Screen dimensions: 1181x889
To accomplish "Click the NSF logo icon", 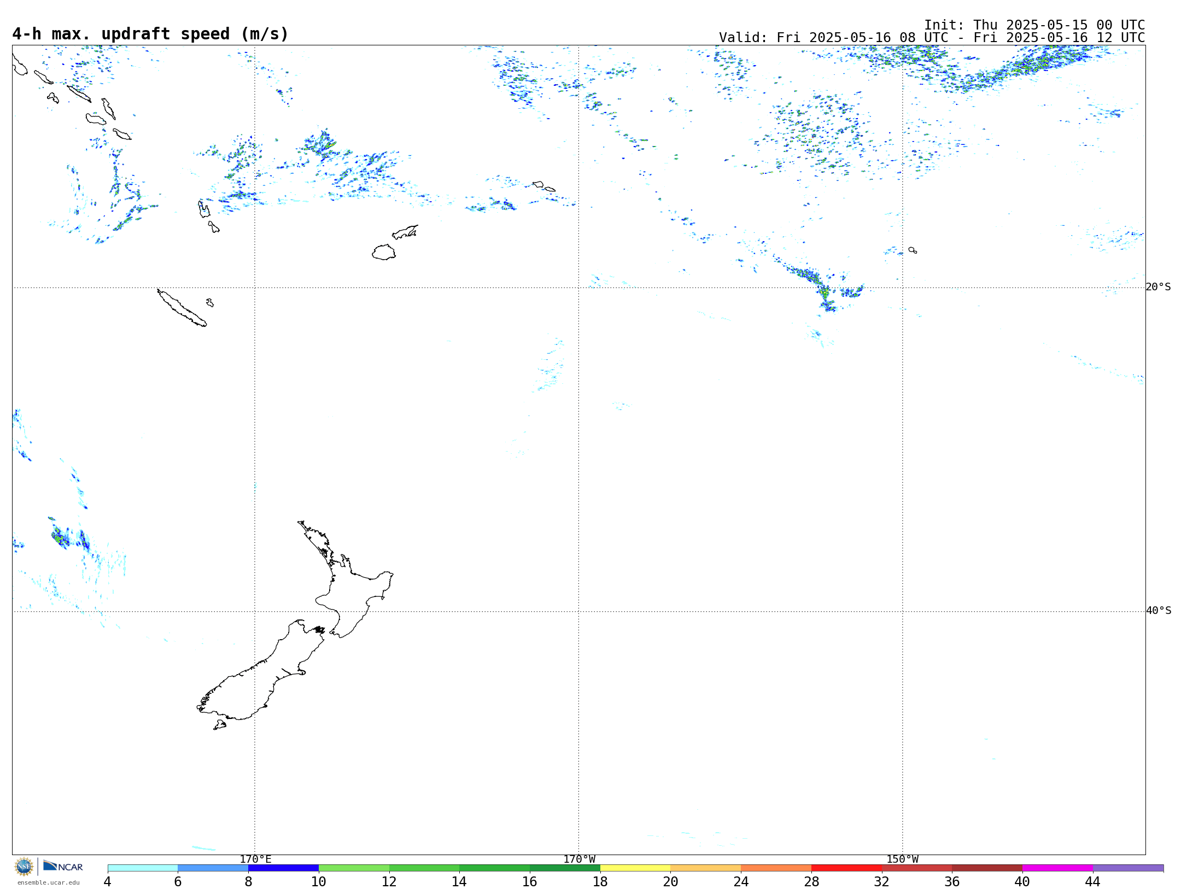I will [24, 867].
